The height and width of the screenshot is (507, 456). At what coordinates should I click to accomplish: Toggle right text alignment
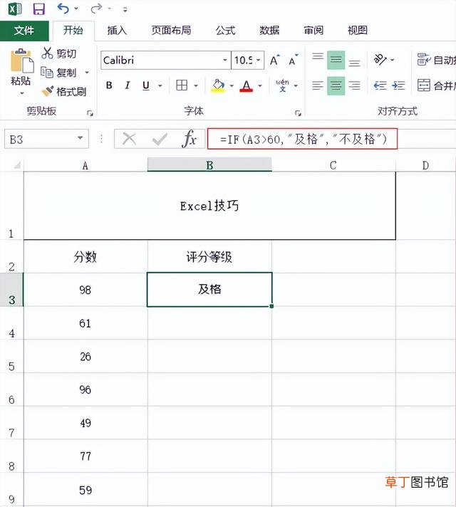click(354, 85)
